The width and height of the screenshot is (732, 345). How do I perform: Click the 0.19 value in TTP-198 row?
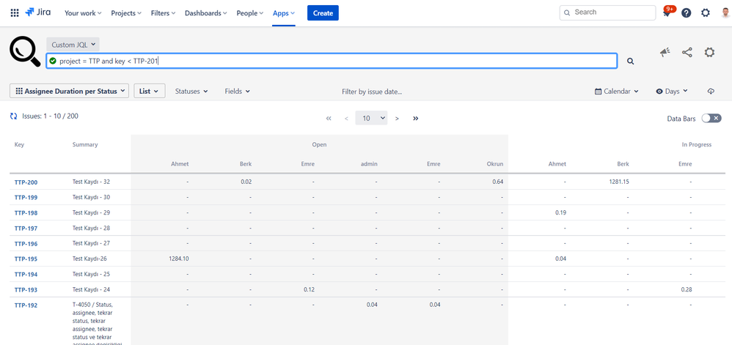[x=560, y=212]
